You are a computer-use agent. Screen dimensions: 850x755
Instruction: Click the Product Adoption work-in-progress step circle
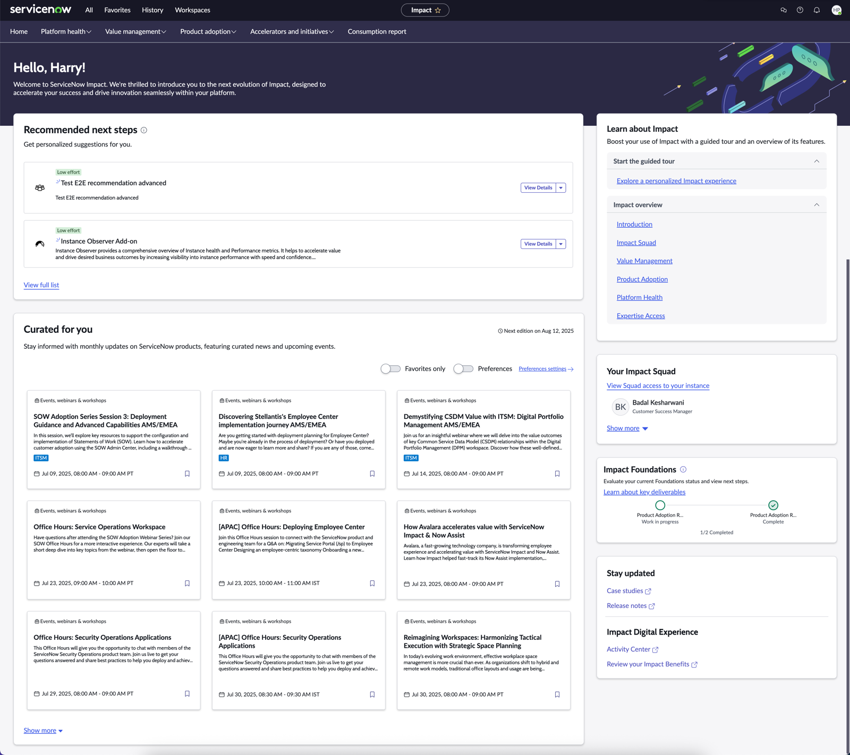660,505
